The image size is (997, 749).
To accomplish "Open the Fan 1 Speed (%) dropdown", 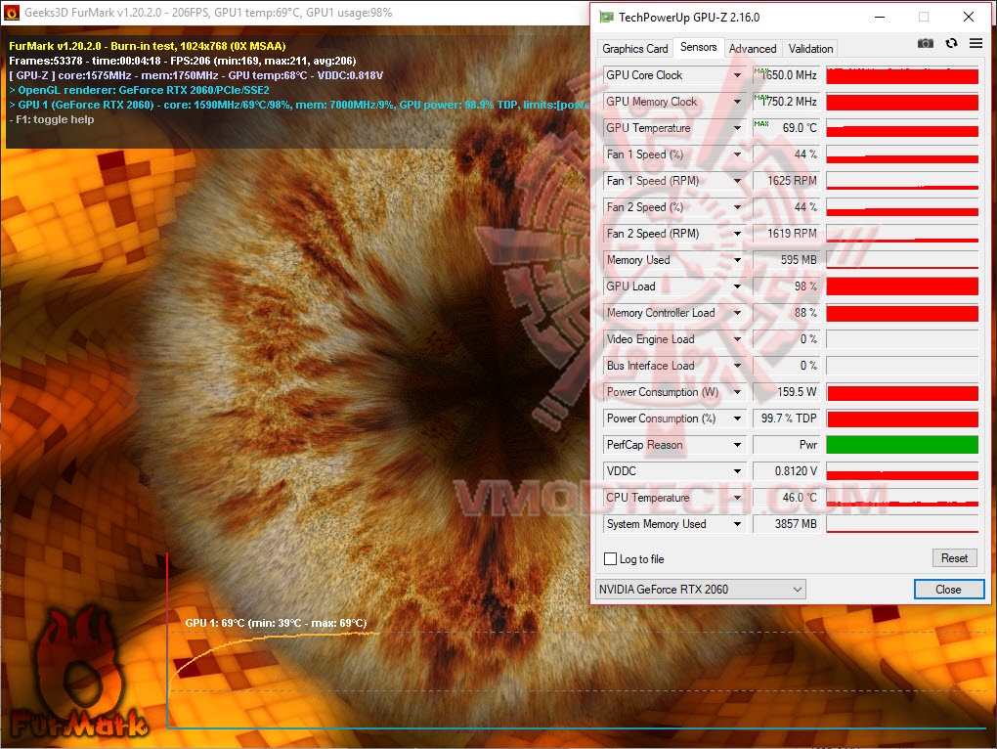I will [x=738, y=154].
